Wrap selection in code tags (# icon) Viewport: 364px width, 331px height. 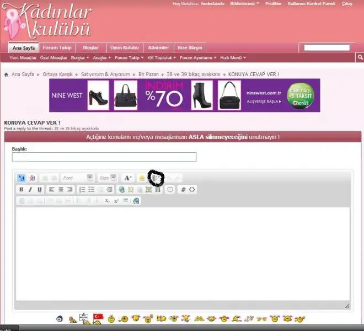point(183,189)
